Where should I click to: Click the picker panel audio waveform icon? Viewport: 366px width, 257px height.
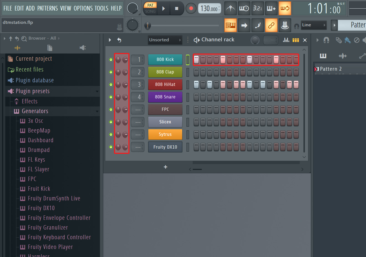pyautogui.click(x=343, y=56)
